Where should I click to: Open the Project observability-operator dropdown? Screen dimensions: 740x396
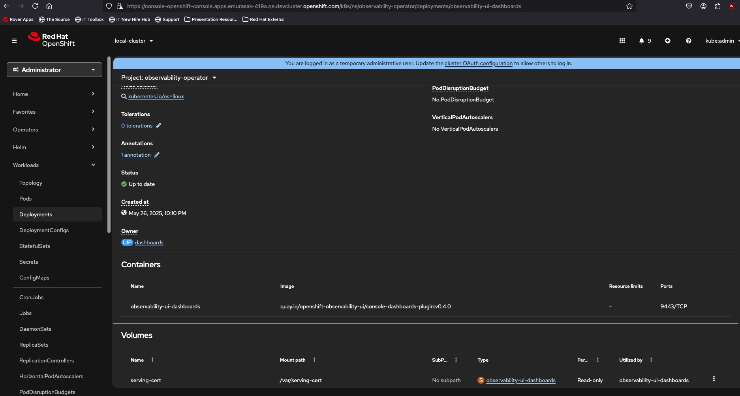[x=169, y=77]
